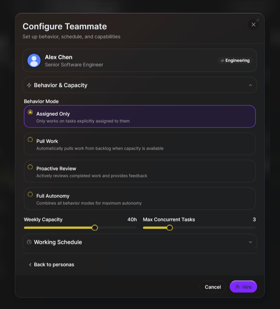The height and width of the screenshot is (309, 280).
Task: Click the code icon in Engineering badge
Action: coord(222,61)
